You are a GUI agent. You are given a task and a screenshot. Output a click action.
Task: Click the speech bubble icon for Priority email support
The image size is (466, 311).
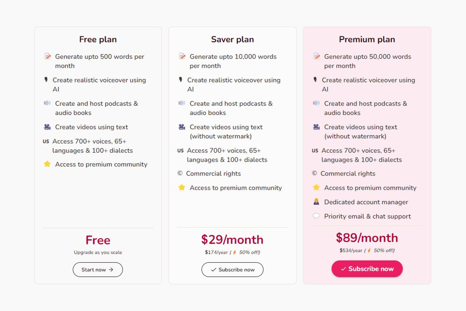(316, 216)
